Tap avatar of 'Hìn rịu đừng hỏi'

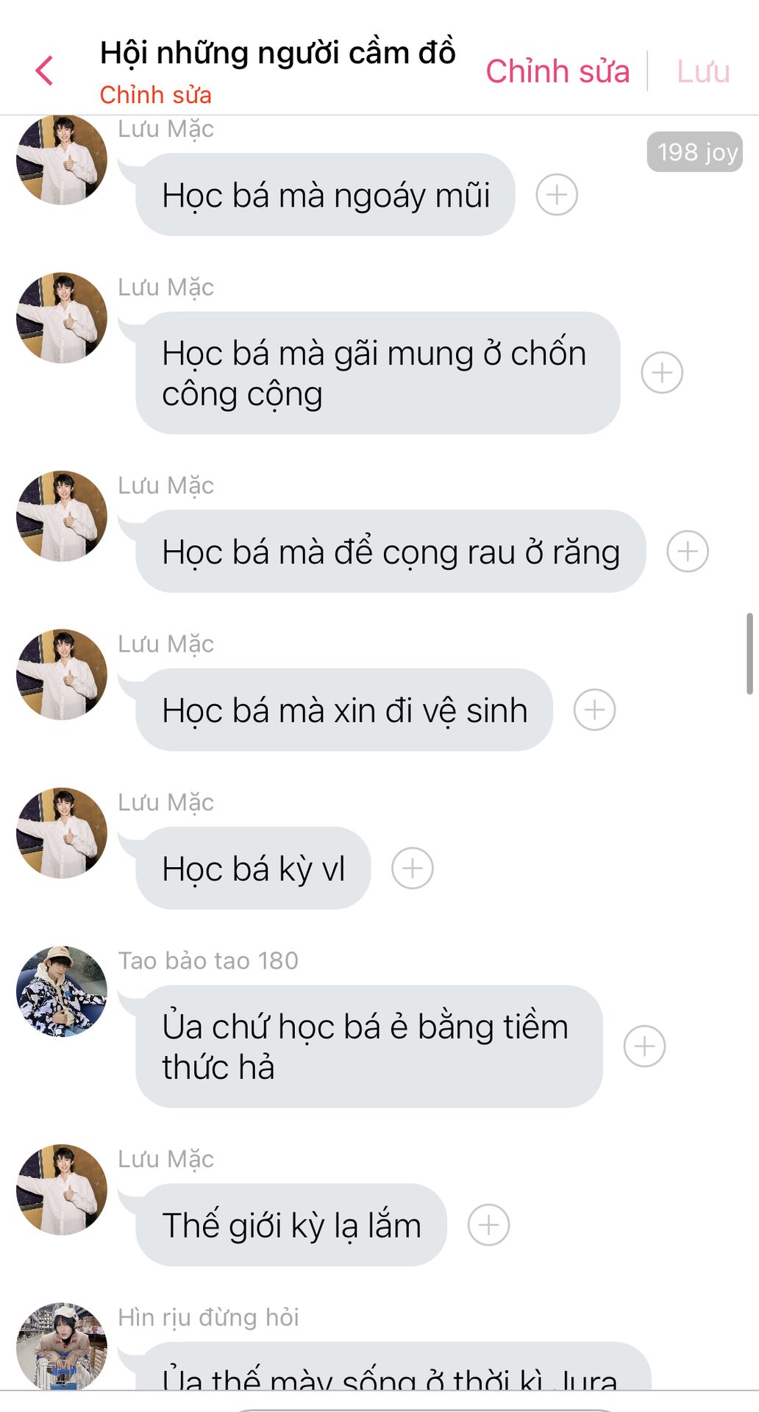click(62, 1347)
